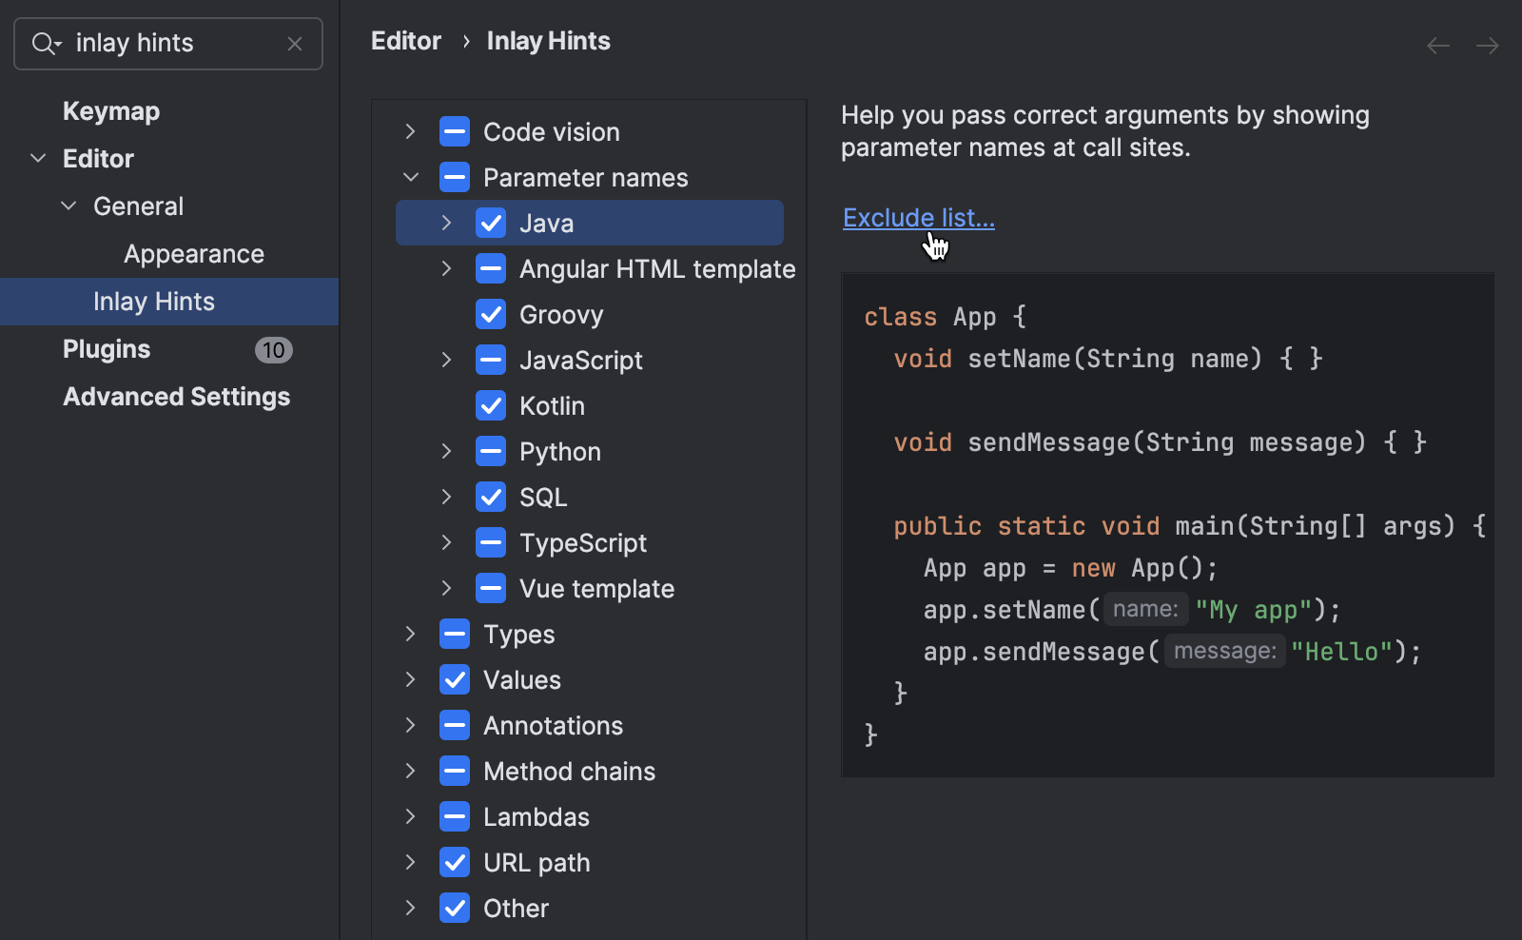
Task: Collapse the Parameter names group
Action: (410, 177)
